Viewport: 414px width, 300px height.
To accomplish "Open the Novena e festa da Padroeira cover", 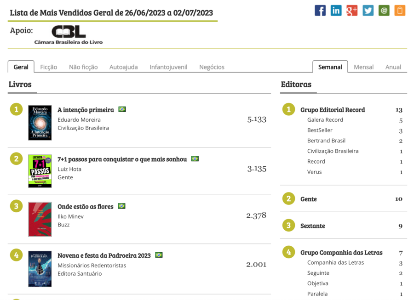I will 40,269.
